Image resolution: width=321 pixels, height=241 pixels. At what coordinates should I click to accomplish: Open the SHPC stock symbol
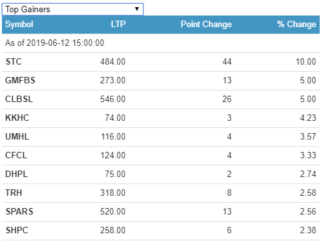[17, 230]
